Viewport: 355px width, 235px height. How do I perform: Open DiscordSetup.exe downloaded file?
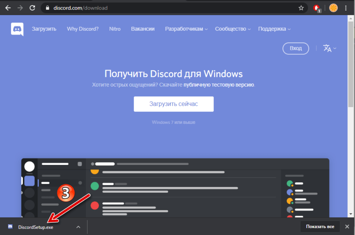click(x=36, y=227)
